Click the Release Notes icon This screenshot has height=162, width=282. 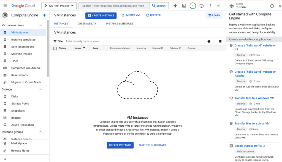tap(5, 151)
